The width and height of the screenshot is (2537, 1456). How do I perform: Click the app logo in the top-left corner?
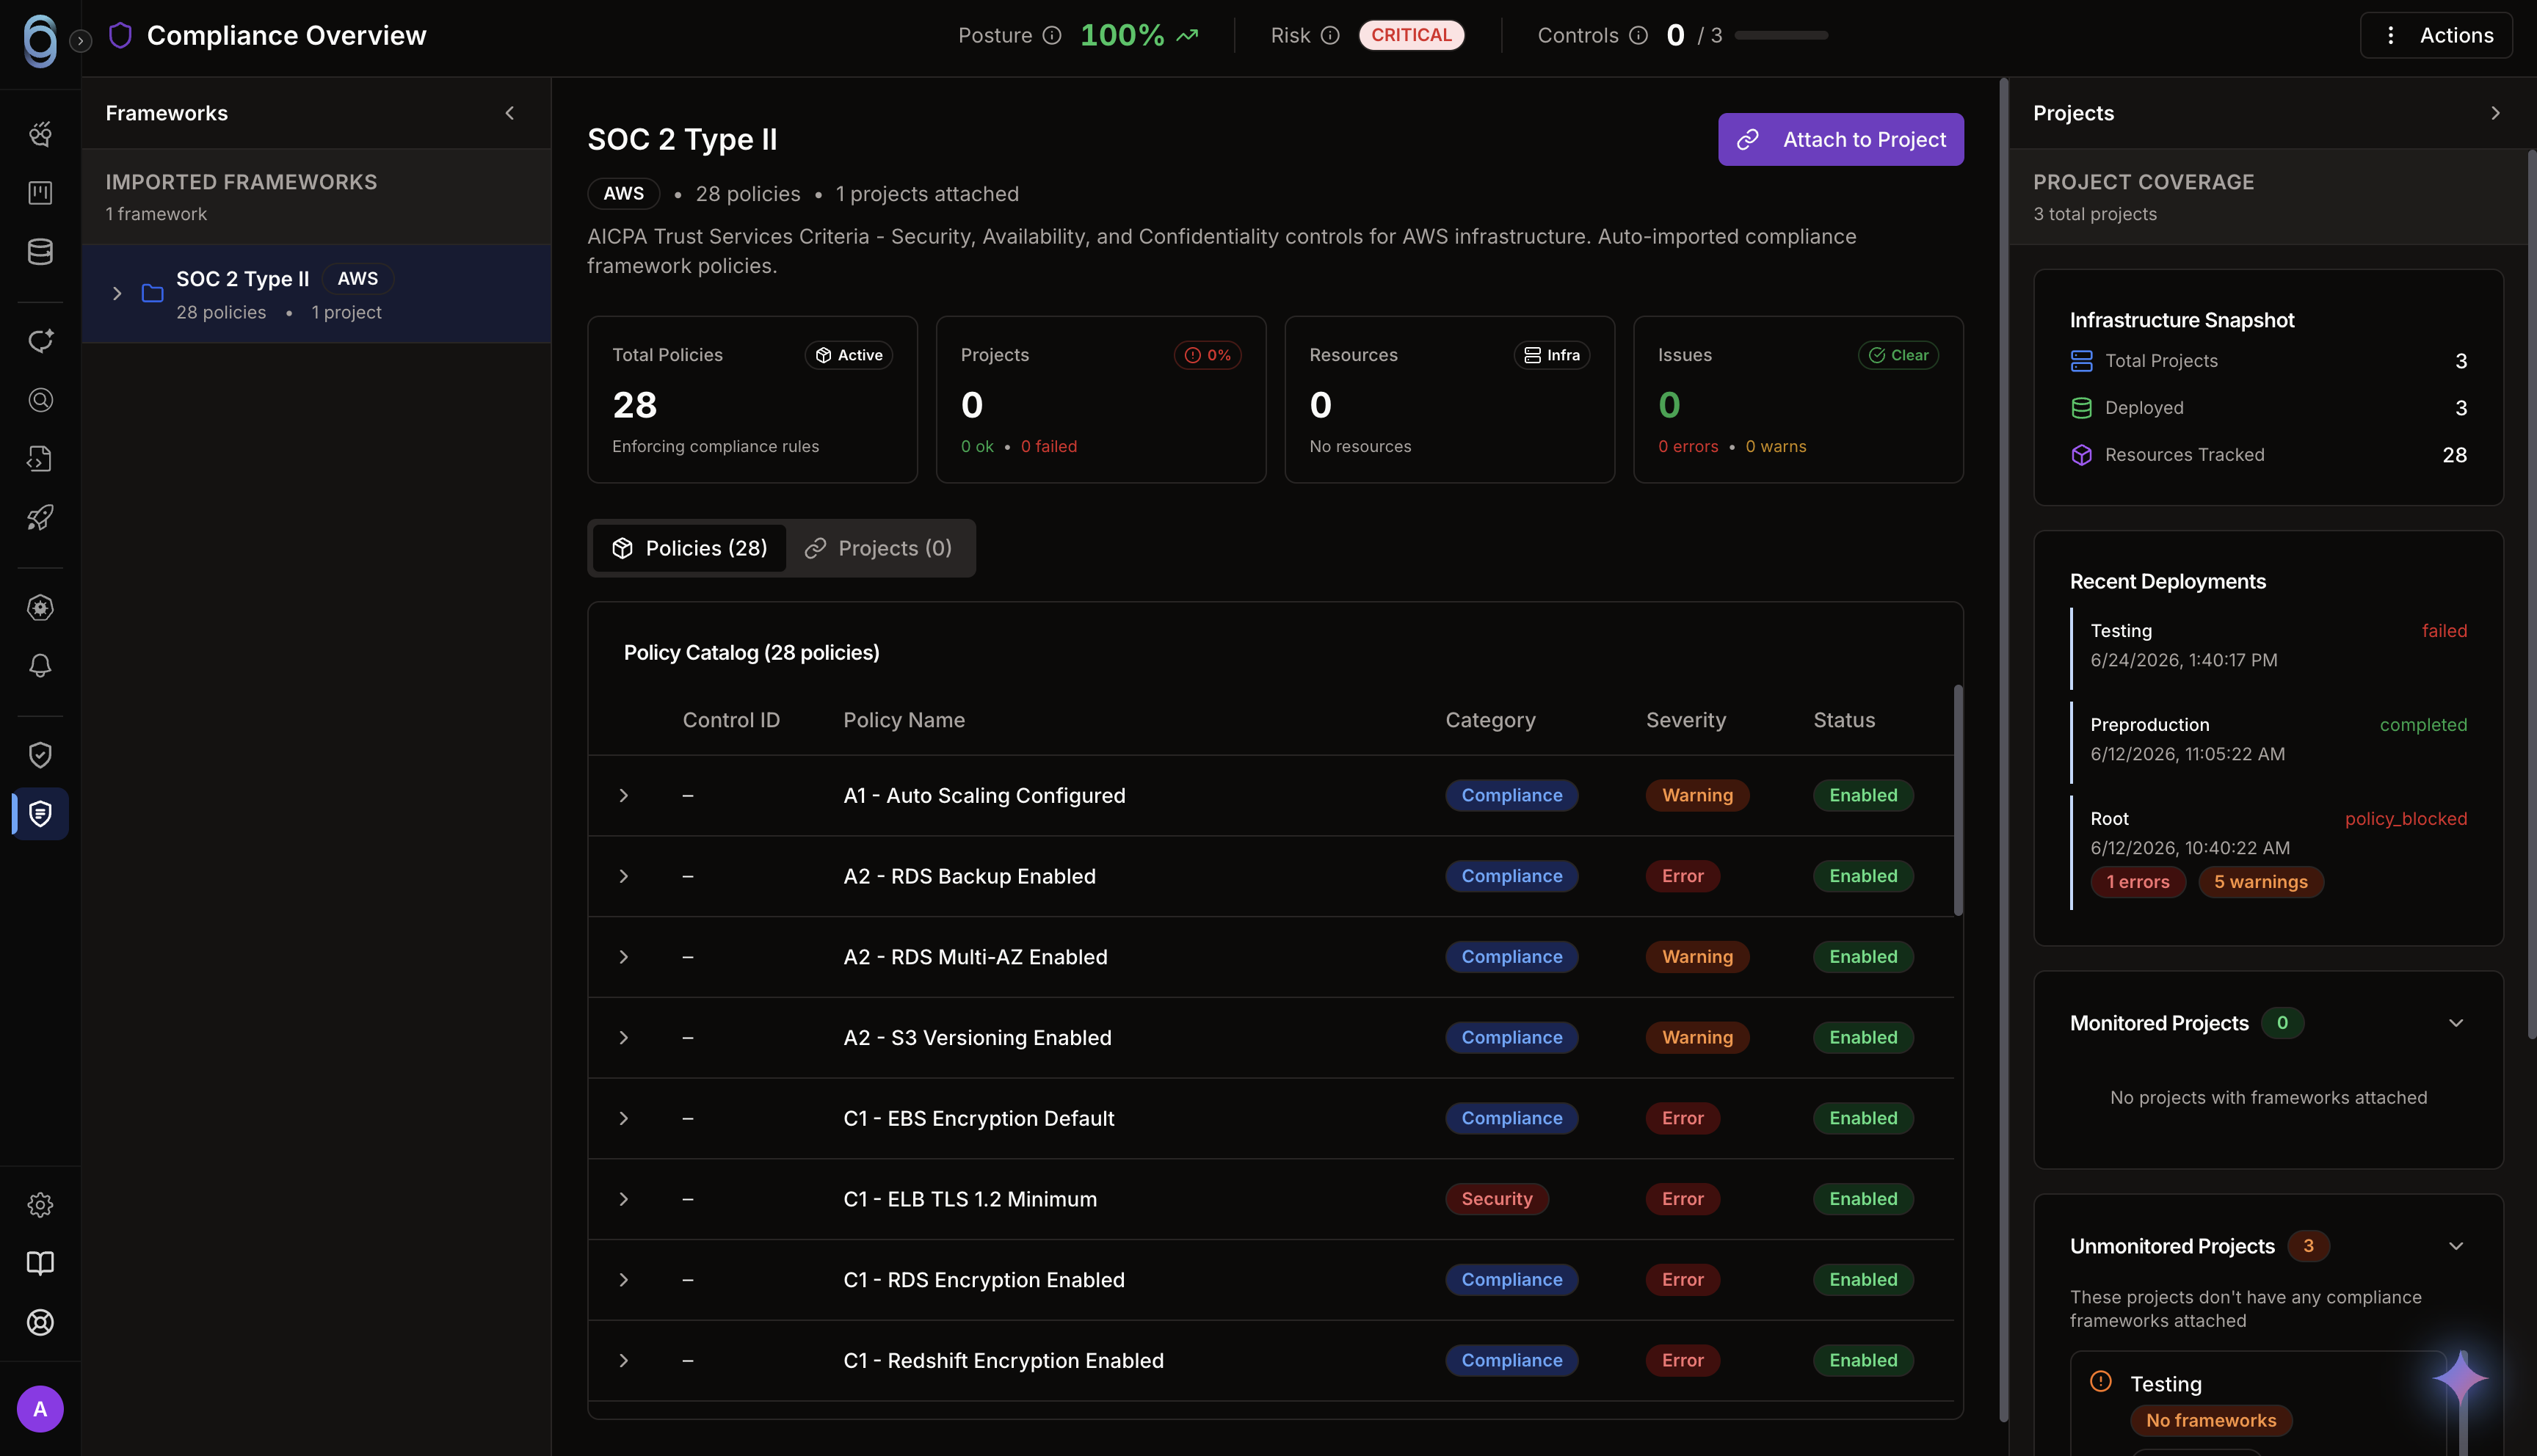(40, 40)
